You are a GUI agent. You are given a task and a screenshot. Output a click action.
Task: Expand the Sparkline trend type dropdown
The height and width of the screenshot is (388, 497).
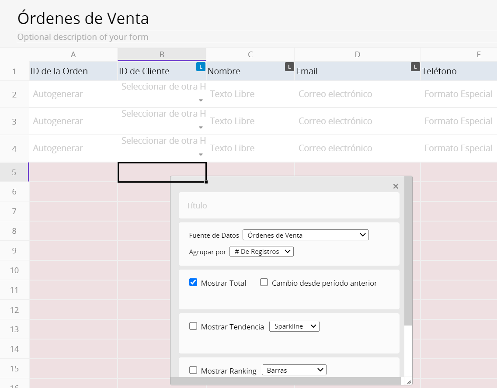(294, 326)
